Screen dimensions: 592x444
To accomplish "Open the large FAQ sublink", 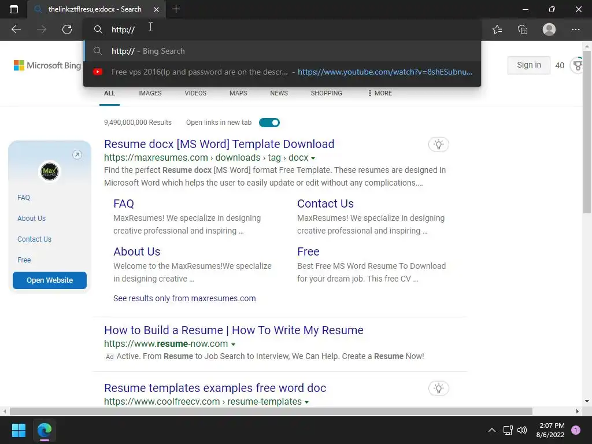I will tap(124, 204).
